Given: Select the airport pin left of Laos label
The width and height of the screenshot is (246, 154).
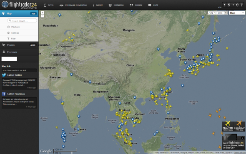Looking at the screenshot, I should pyautogui.click(x=120, y=103).
